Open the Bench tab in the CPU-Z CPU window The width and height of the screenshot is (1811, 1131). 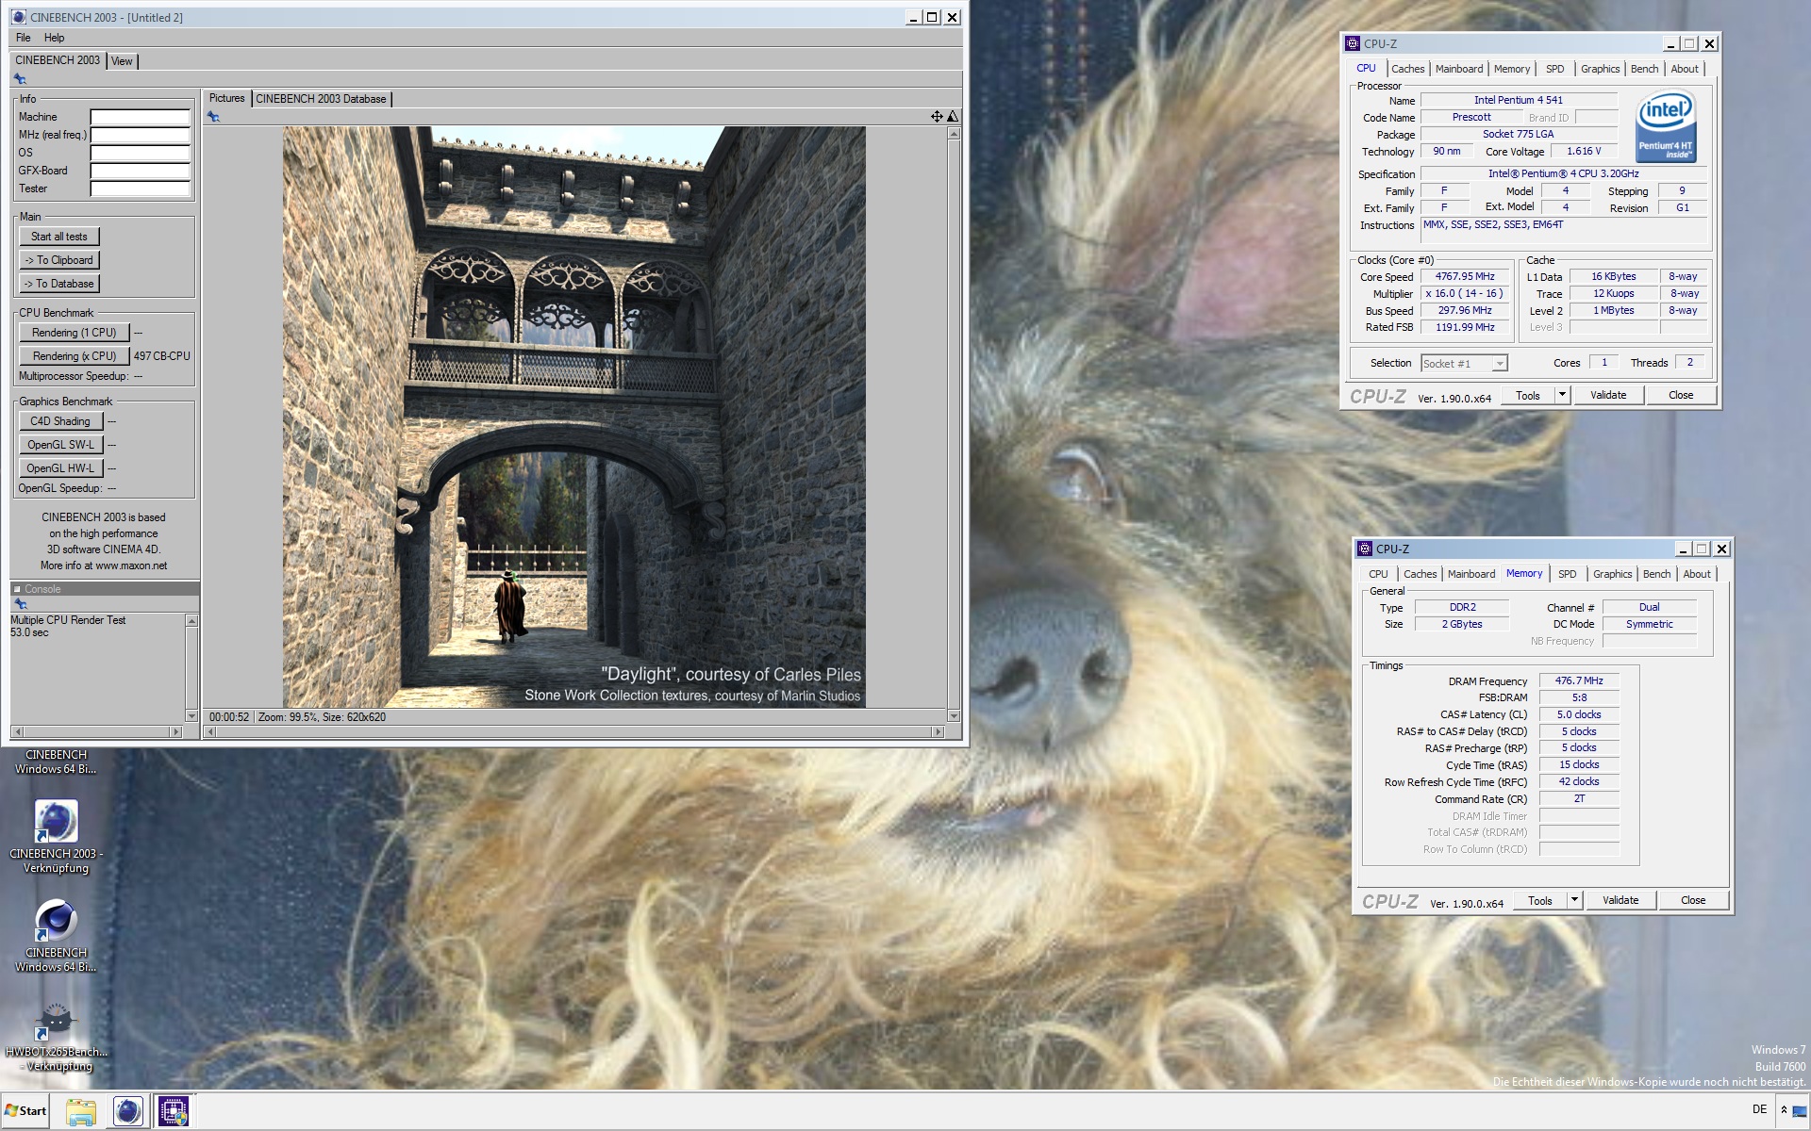pyautogui.click(x=1644, y=69)
